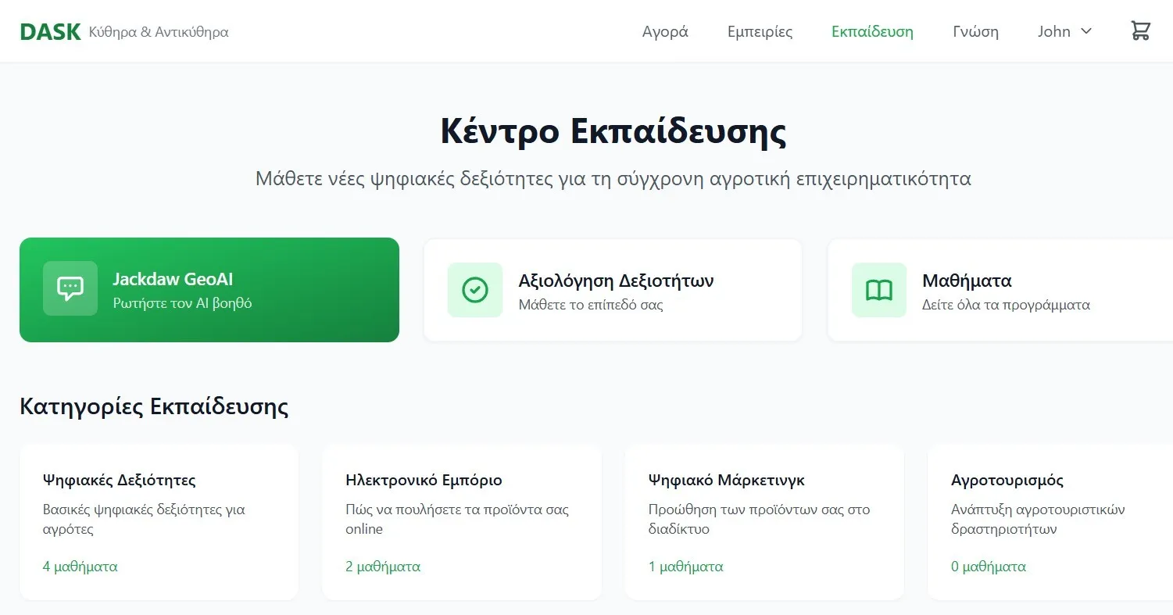Click the '2 μαθήματα' link

click(x=383, y=567)
